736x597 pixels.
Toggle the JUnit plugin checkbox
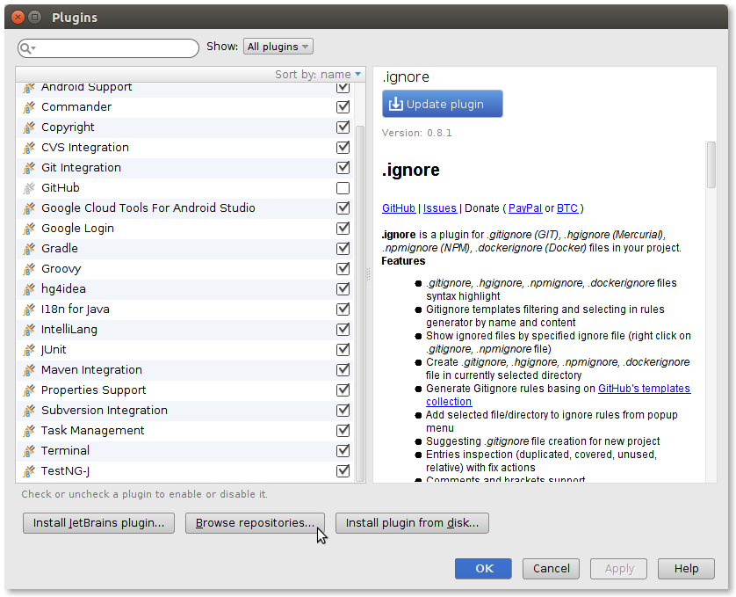click(343, 350)
